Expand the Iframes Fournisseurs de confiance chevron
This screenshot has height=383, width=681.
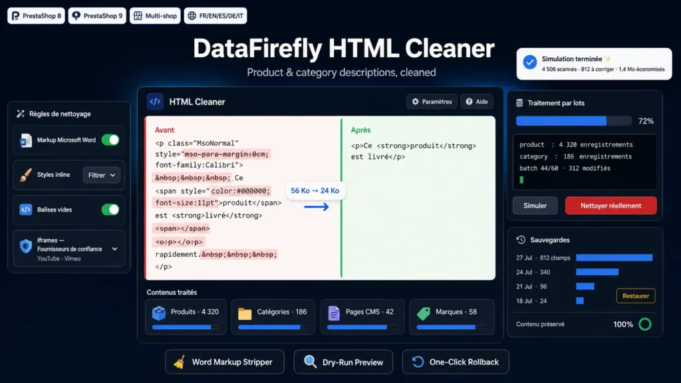point(114,249)
